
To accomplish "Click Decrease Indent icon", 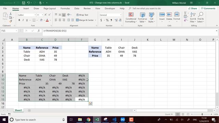I will 68,20.
